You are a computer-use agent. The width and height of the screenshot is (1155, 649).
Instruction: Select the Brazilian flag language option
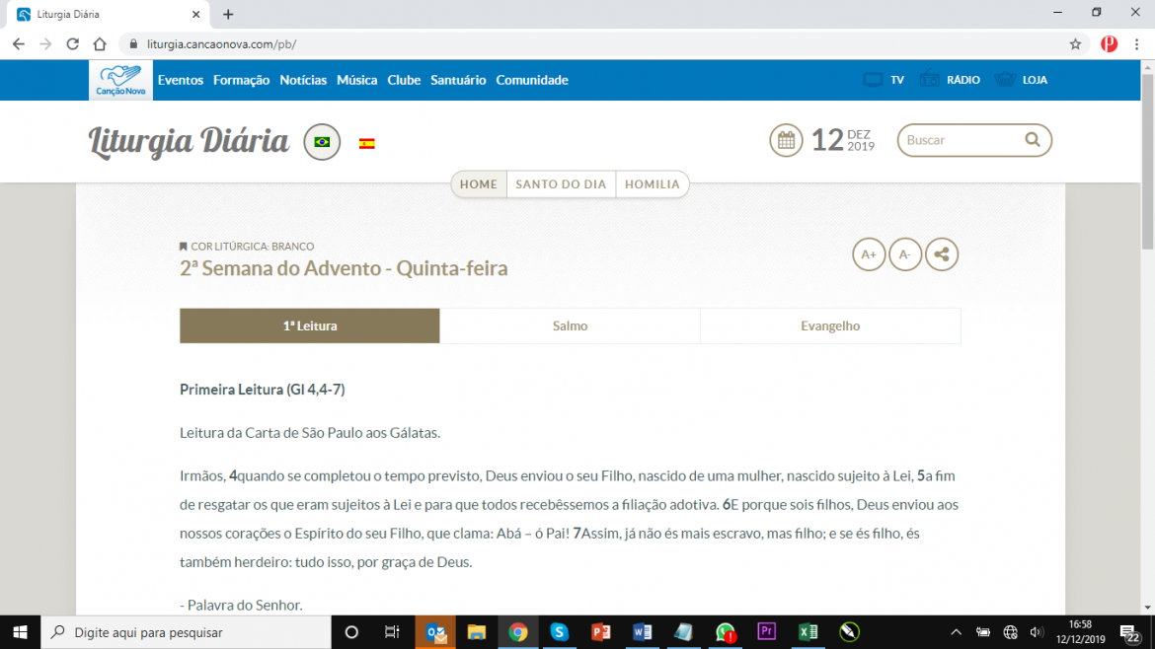[321, 142]
